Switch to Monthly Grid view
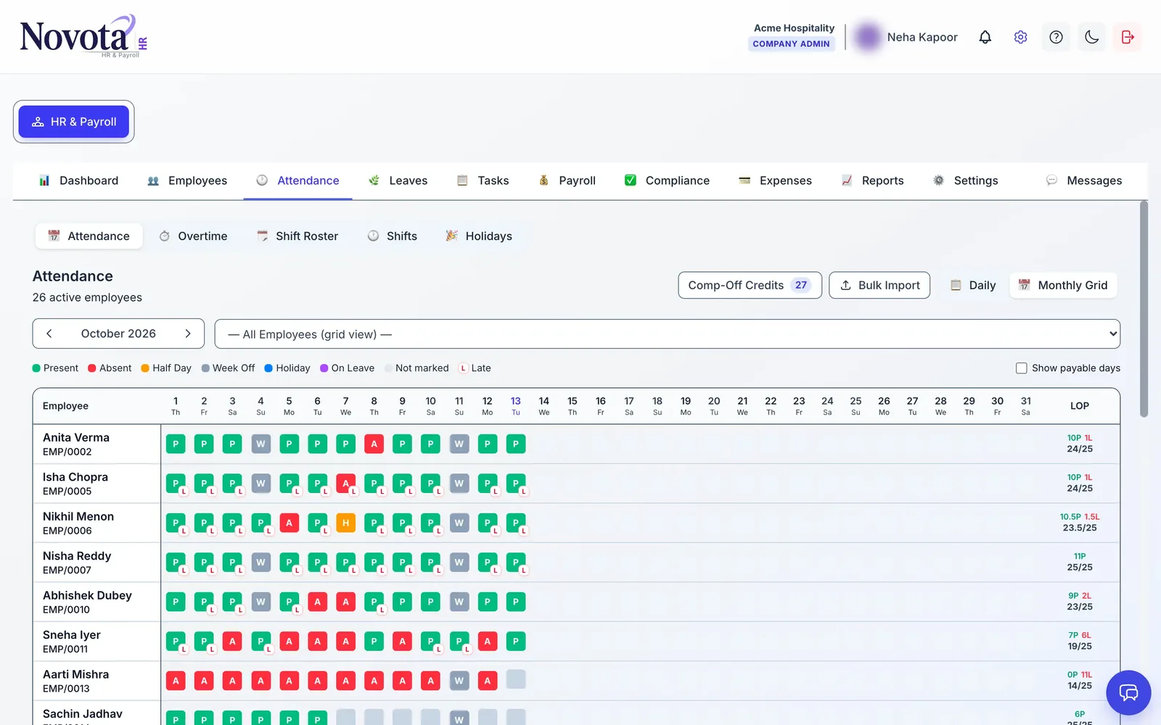The height and width of the screenshot is (725, 1161). pyautogui.click(x=1063, y=286)
